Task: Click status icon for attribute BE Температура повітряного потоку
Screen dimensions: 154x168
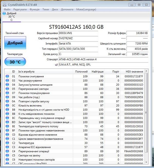Action: pos(7,126)
